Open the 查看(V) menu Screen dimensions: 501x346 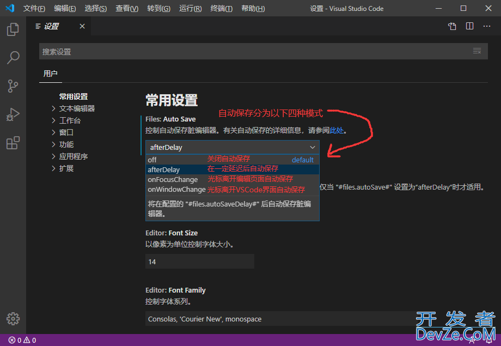click(x=127, y=8)
